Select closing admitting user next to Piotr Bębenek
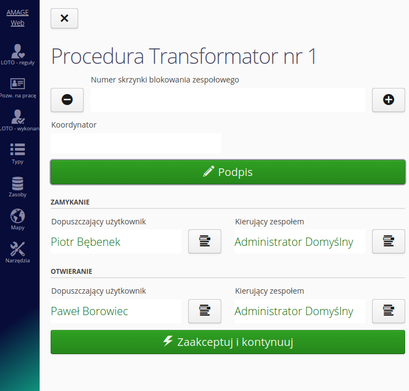Screen dimensions: 409x391 205,241
